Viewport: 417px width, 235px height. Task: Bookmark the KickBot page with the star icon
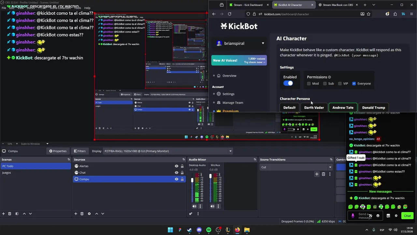click(368, 14)
